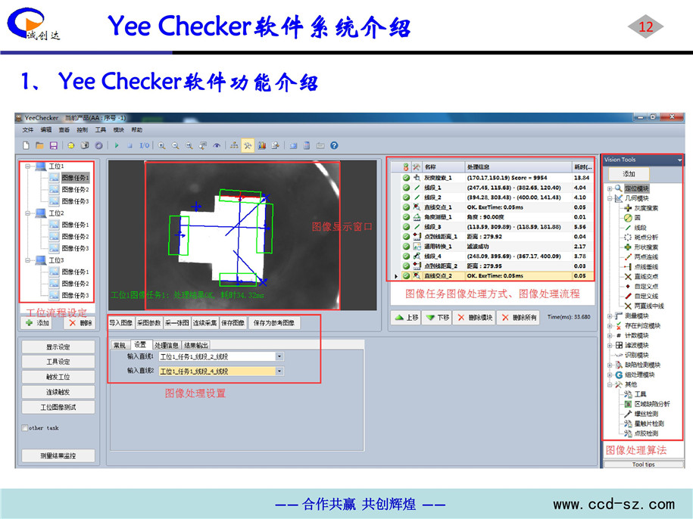The height and width of the screenshot is (519, 693).
Task: Toggle green status check for 线段_1 row
Action: coord(406,186)
